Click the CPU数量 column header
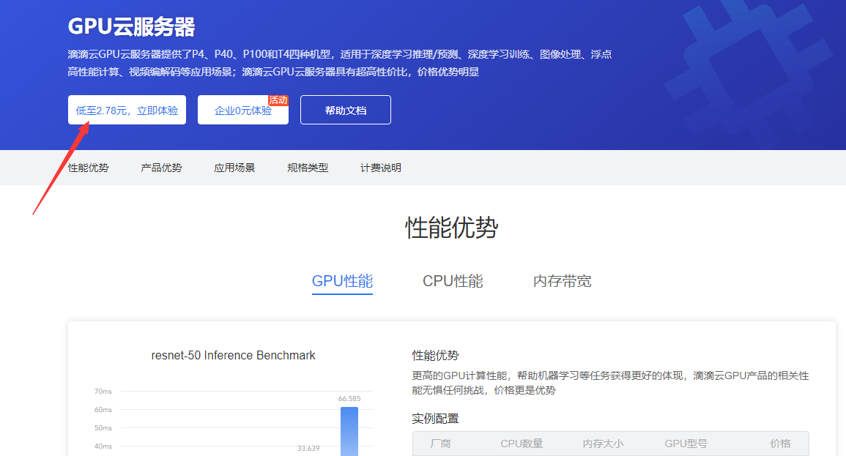846x456 pixels. (522, 444)
